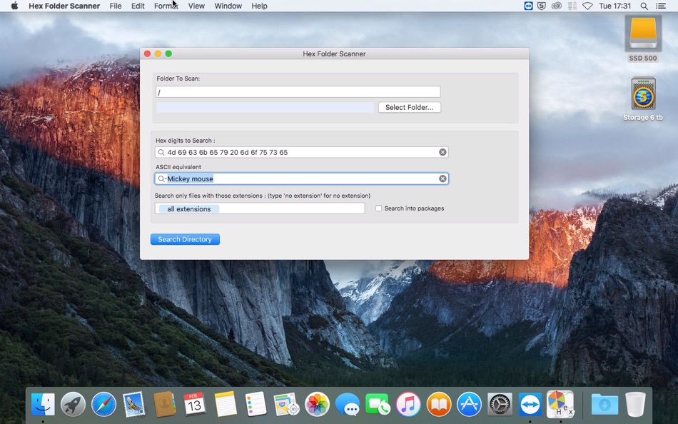Open Reminders from the Dock
This screenshot has width=678, height=424.
tap(255, 404)
